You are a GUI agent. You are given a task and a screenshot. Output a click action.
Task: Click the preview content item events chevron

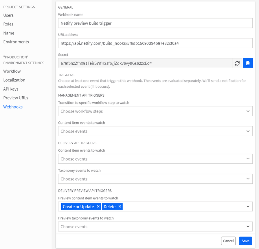[248, 206]
